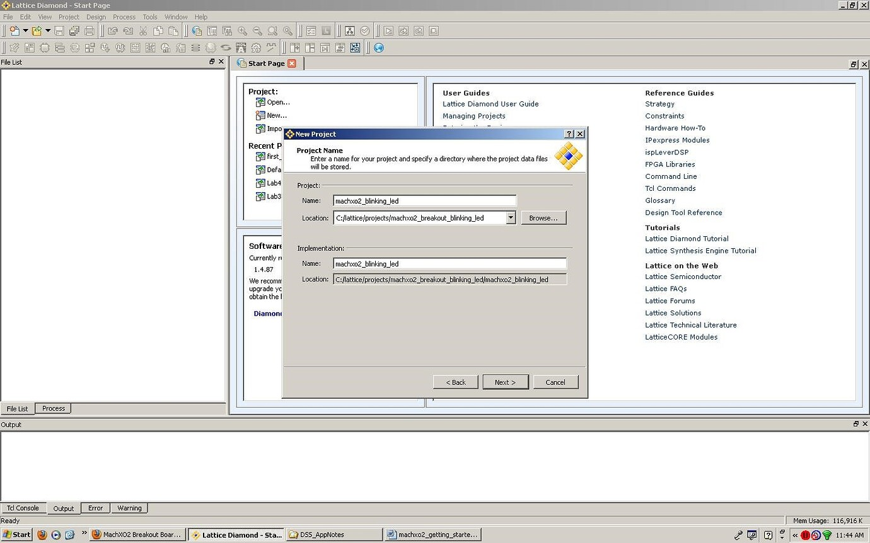This screenshot has height=543, width=870.
Task: Click the Cut scissors icon
Action: pos(143,31)
